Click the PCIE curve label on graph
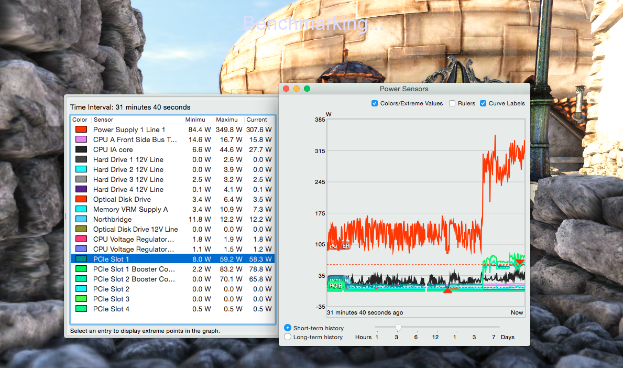This screenshot has width=623, height=368. click(335, 286)
